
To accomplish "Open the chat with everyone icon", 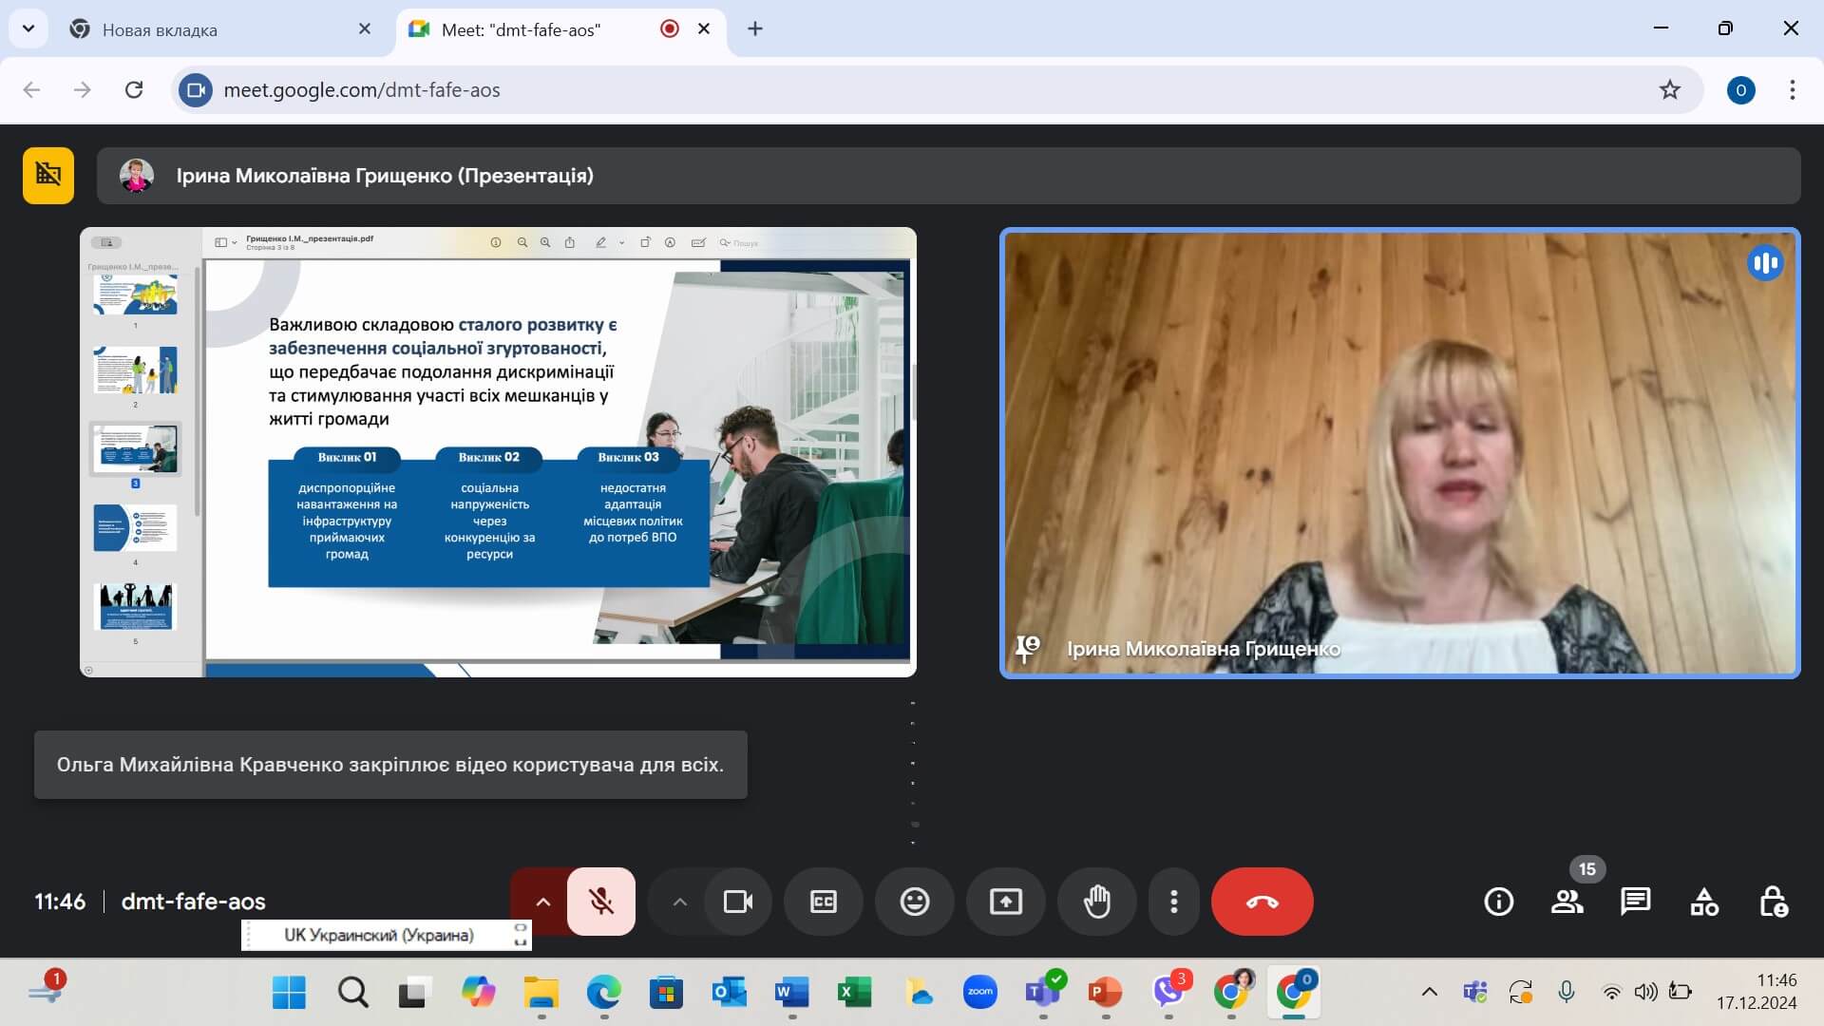I will click(1635, 902).
